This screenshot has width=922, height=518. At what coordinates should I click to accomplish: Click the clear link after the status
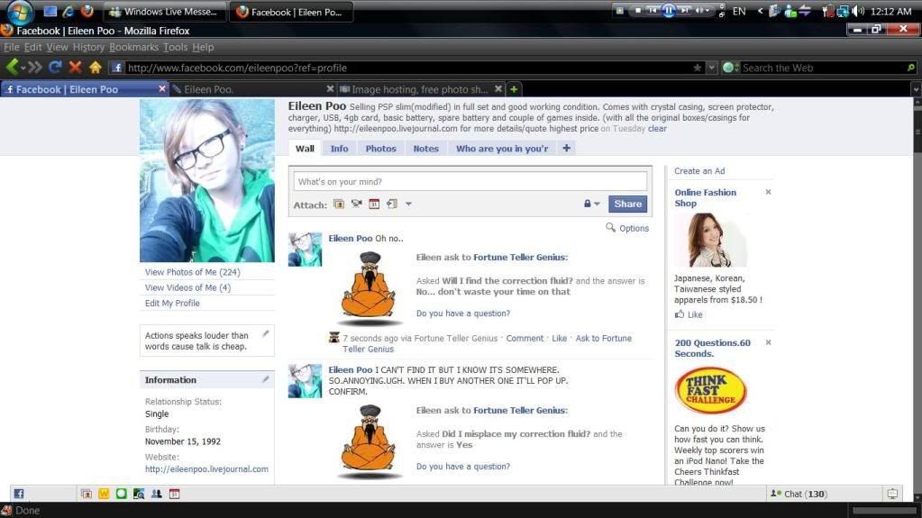click(657, 128)
